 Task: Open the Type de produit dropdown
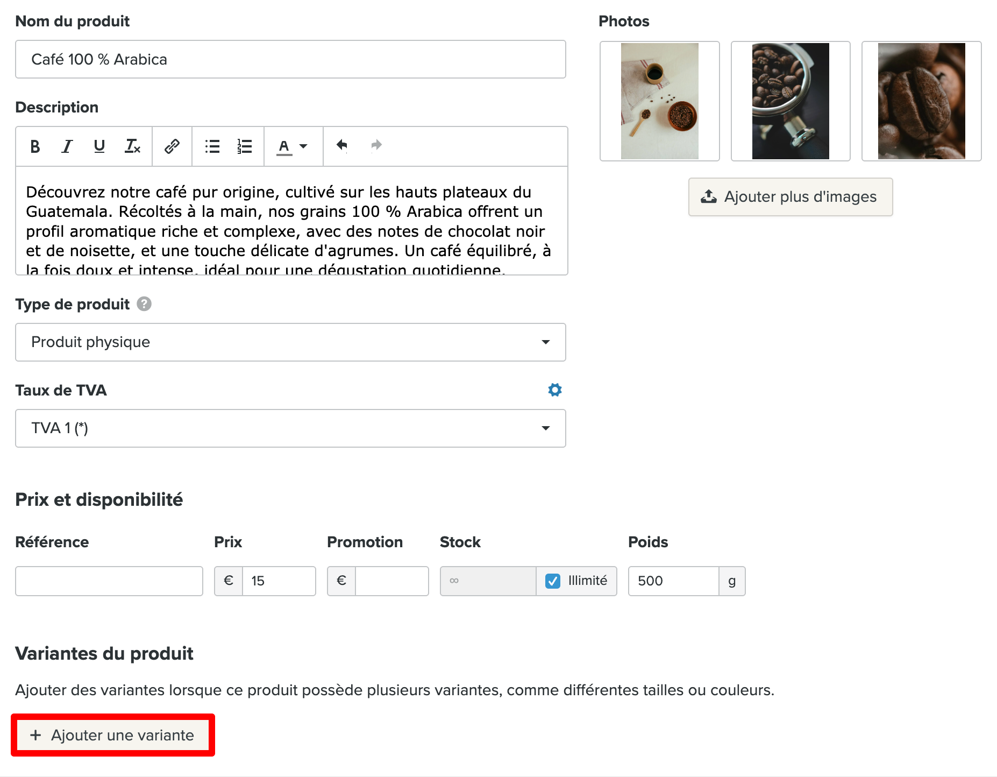click(x=290, y=342)
